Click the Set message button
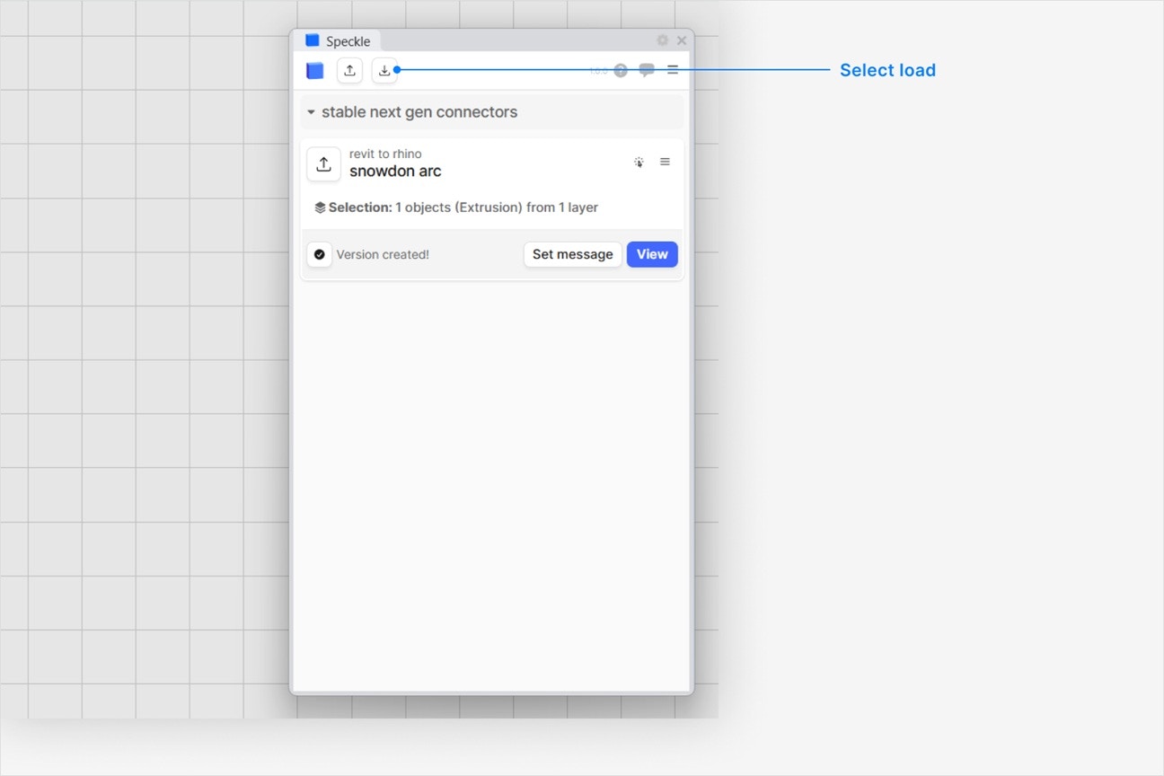1164x776 pixels. 573,254
